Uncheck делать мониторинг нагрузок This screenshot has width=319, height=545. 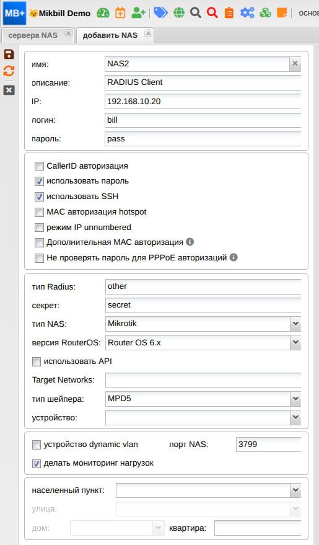click(37, 464)
